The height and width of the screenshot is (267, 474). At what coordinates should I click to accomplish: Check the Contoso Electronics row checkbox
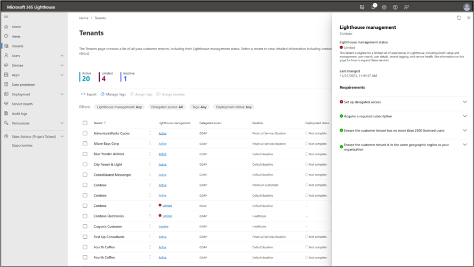point(85,216)
